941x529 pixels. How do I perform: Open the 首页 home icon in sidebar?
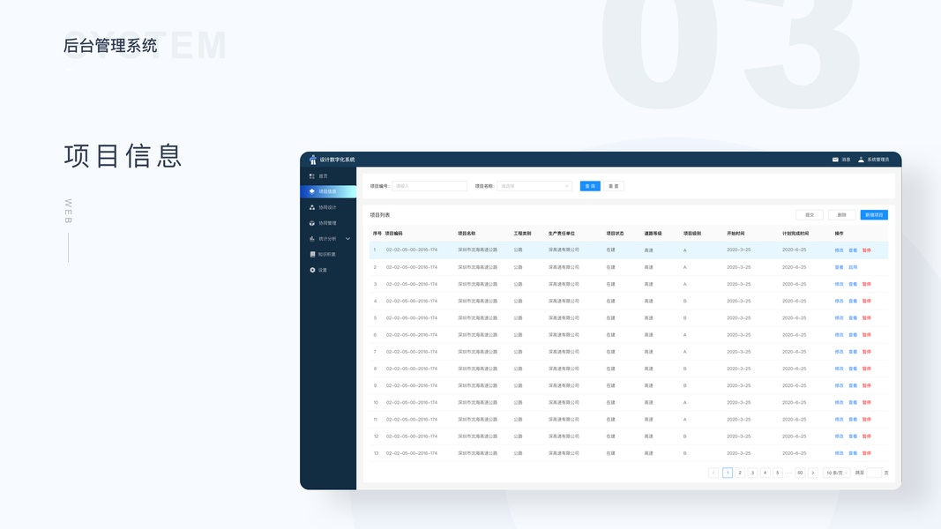tap(311, 176)
